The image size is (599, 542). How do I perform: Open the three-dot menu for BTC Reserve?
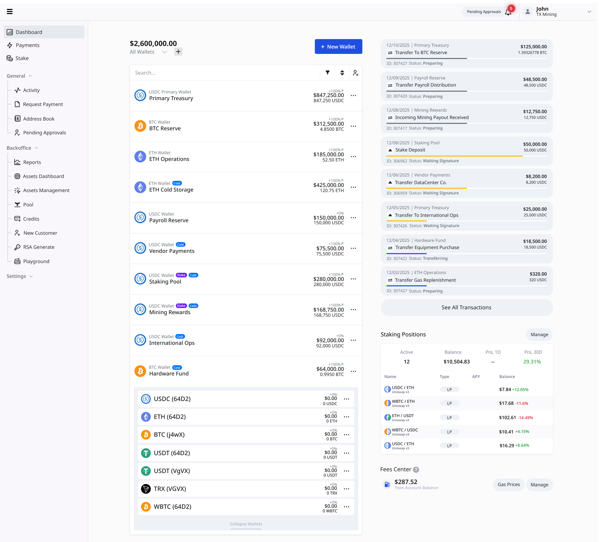point(353,126)
